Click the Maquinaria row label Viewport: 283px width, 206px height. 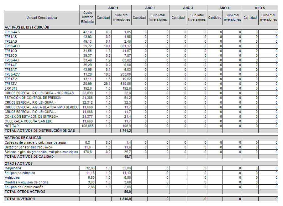point(13,168)
